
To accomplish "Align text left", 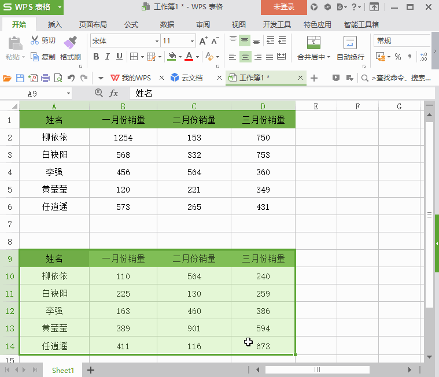I will coord(233,57).
